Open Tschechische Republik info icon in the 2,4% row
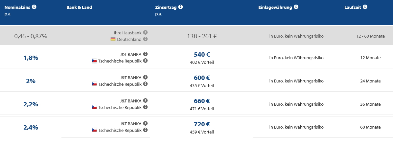The height and width of the screenshot is (143, 393). click(145, 130)
